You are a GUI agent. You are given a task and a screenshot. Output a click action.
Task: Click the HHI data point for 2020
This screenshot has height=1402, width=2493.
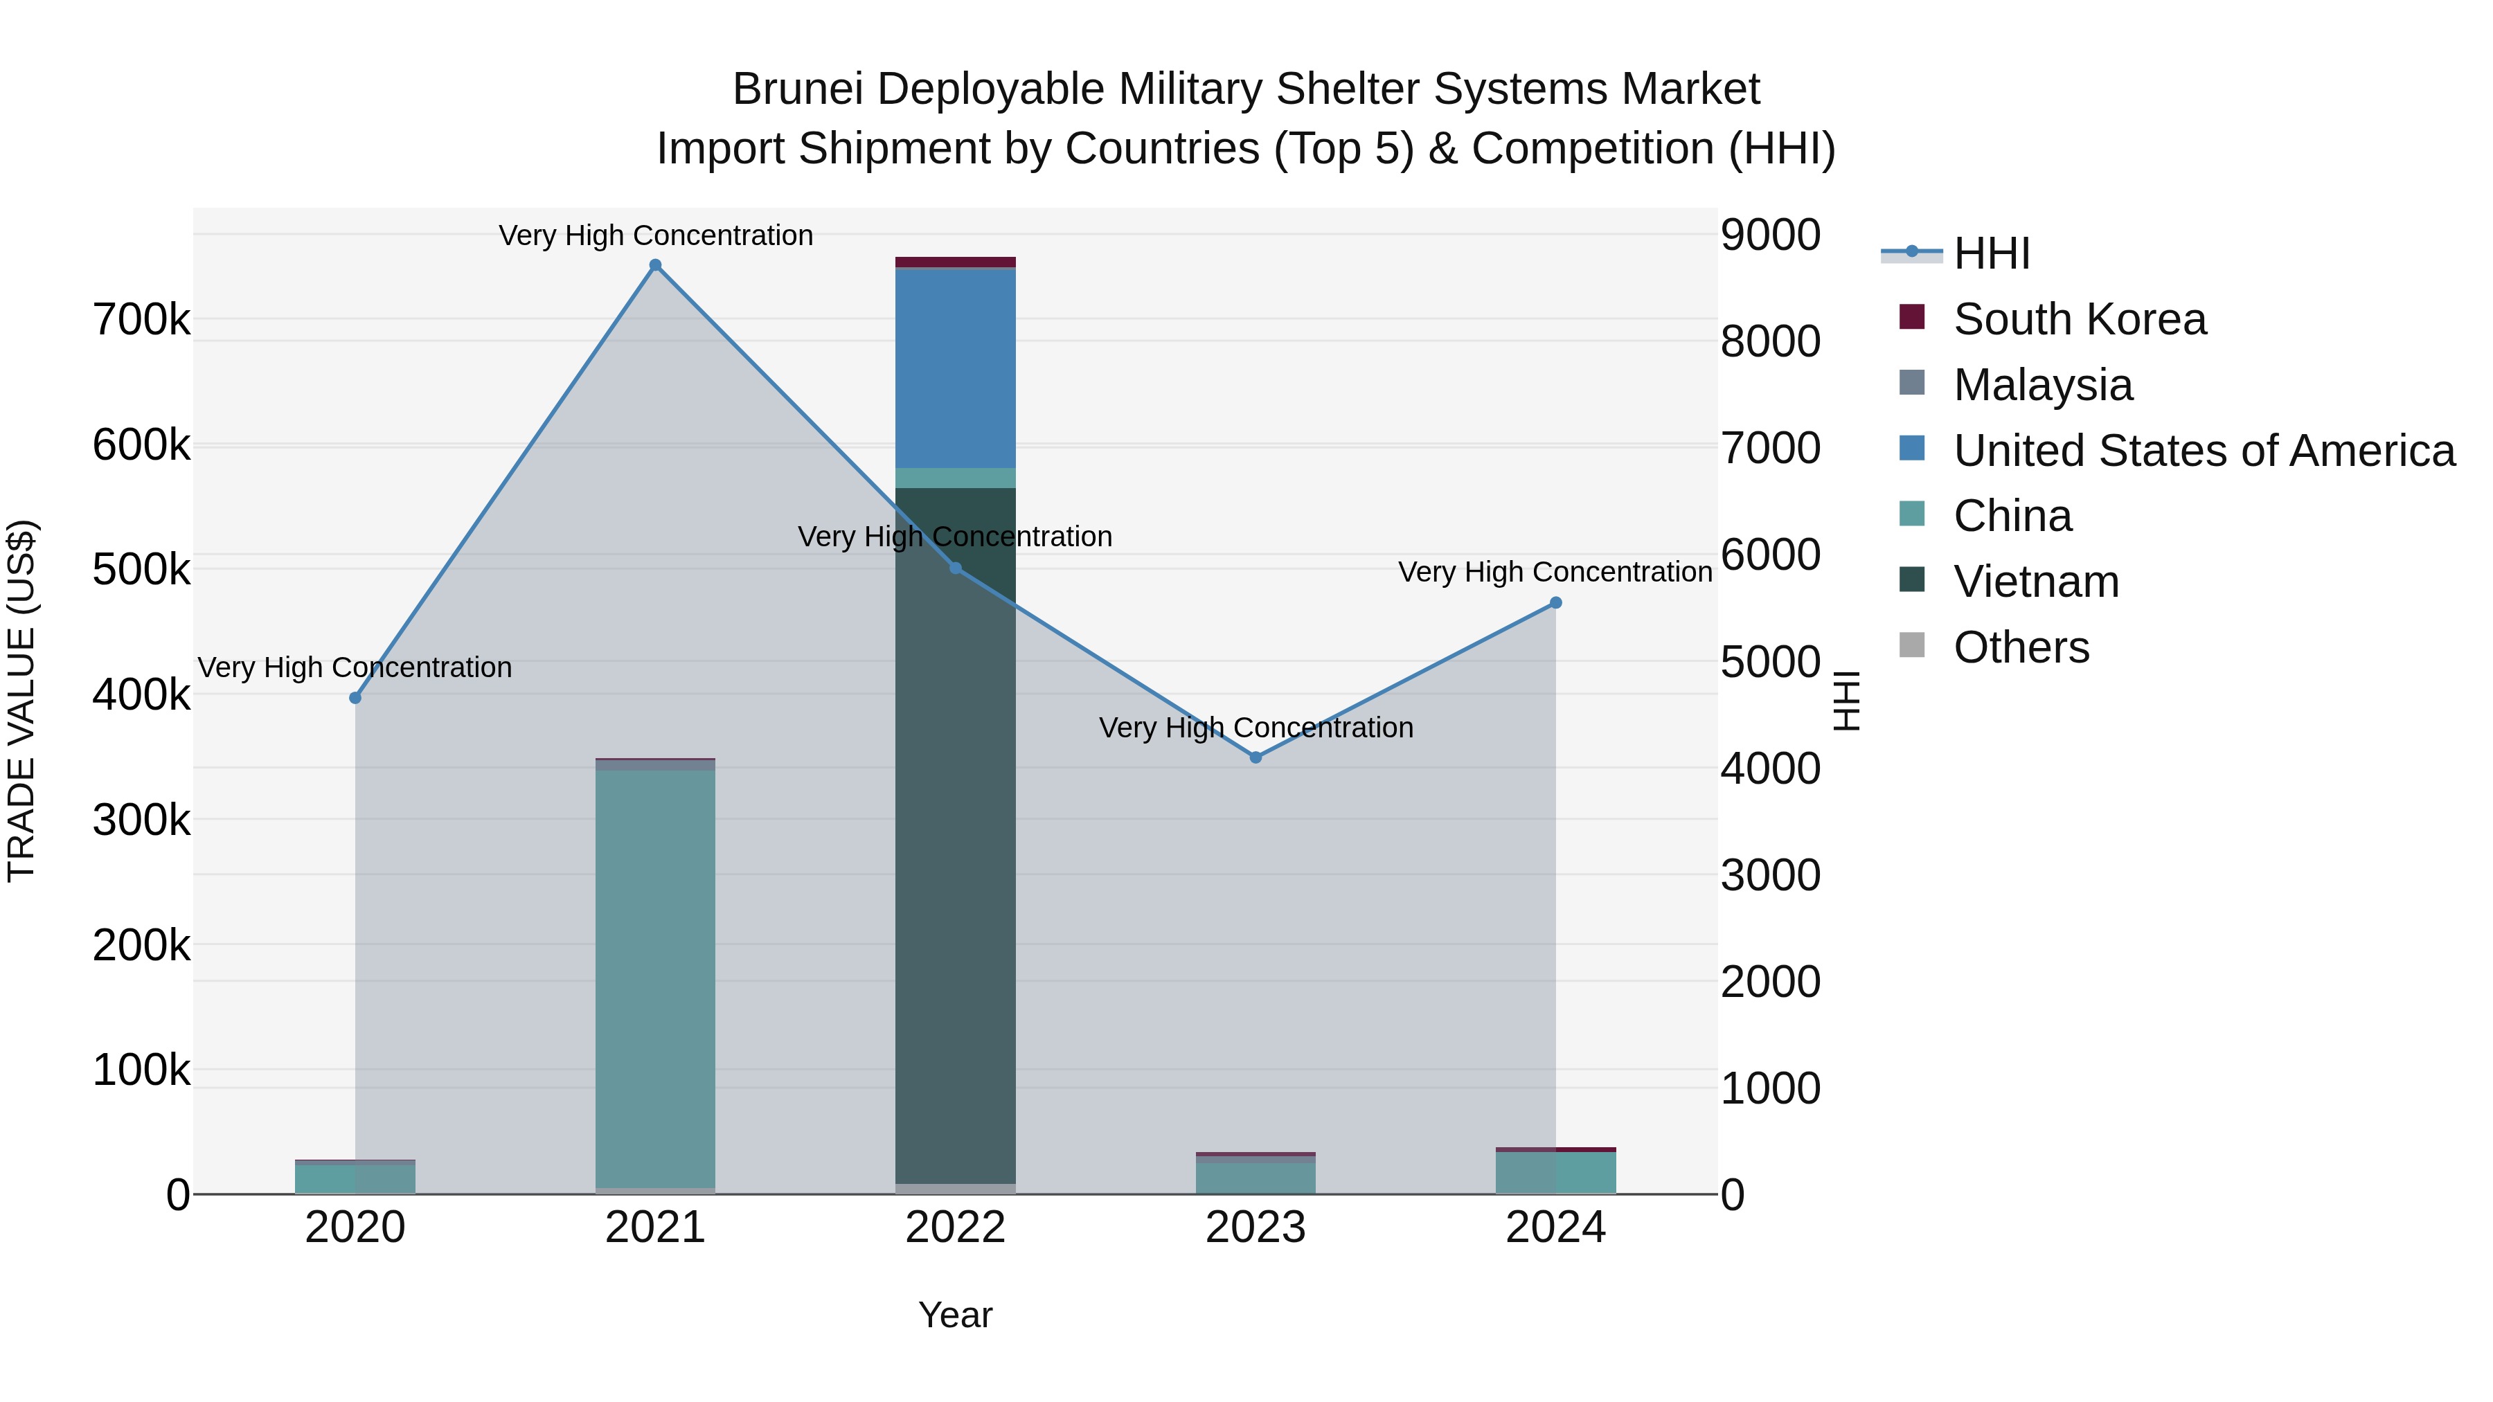[355, 698]
